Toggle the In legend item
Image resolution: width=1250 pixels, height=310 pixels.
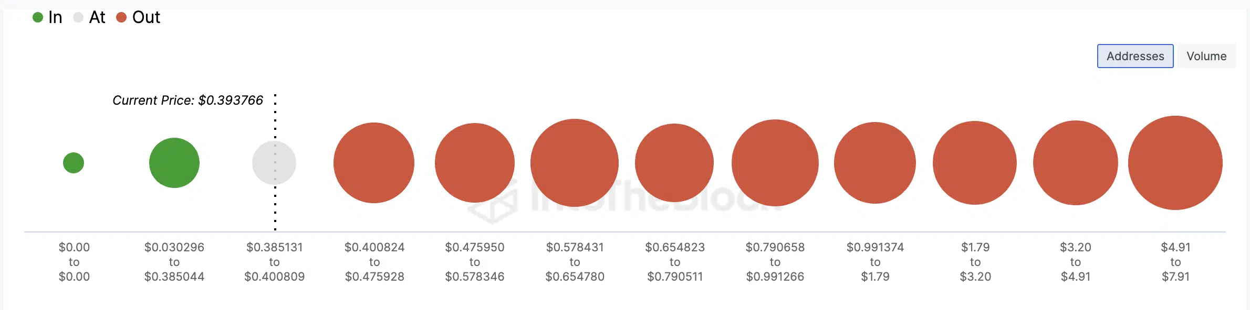coord(47,17)
